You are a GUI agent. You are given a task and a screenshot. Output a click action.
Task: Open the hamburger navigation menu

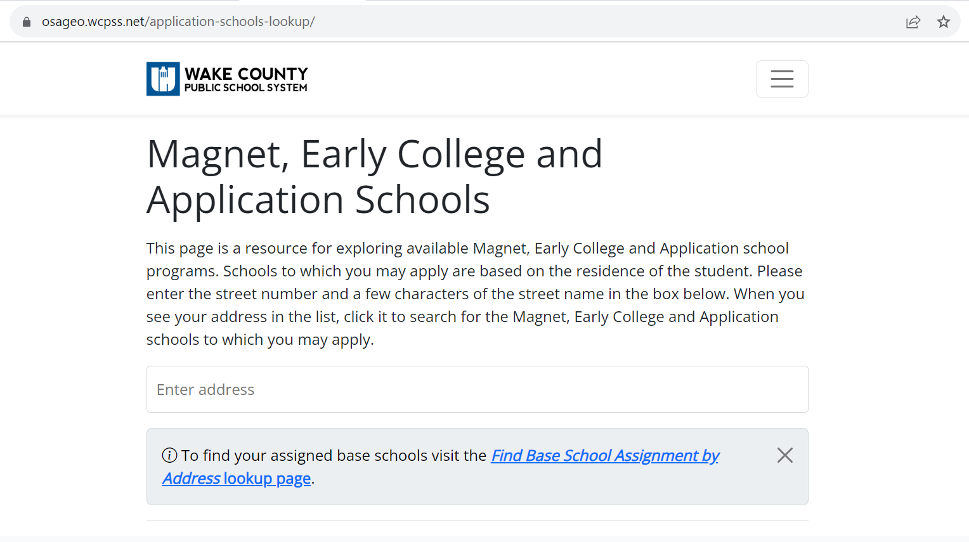click(782, 79)
